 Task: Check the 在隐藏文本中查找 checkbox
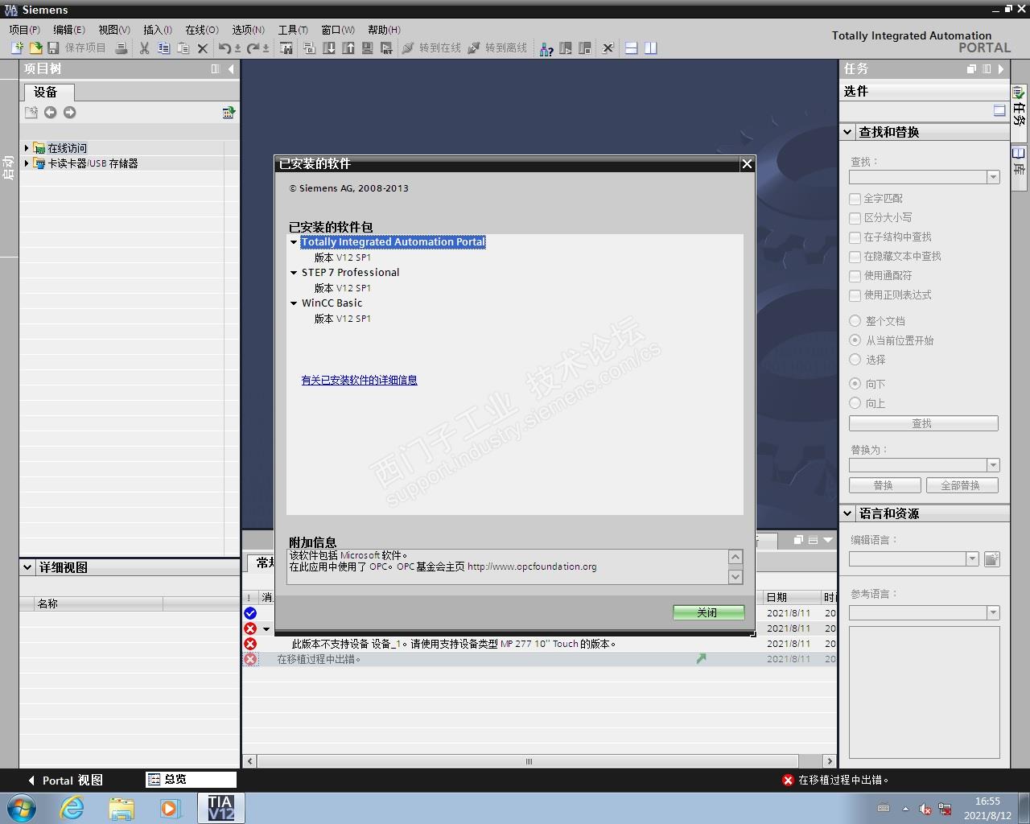(x=855, y=257)
